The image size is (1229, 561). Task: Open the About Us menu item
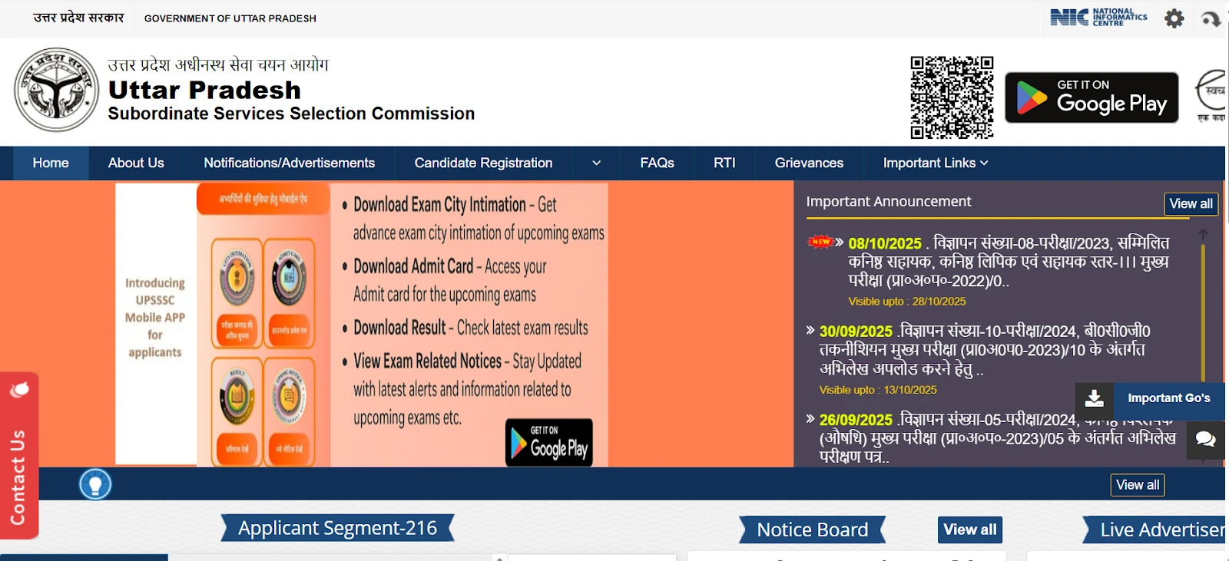pyautogui.click(x=136, y=163)
